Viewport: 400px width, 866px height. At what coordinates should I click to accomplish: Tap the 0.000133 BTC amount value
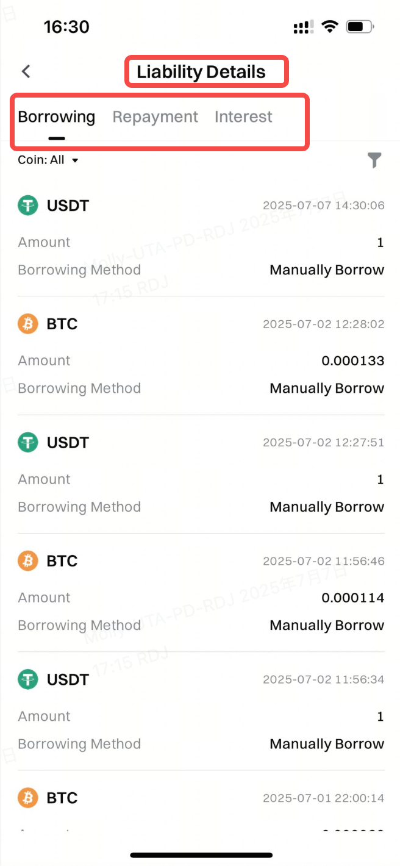pyautogui.click(x=352, y=360)
